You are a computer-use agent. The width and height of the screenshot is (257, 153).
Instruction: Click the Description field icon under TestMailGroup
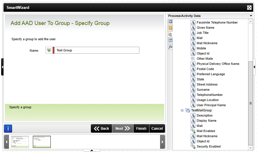(x=193, y=115)
